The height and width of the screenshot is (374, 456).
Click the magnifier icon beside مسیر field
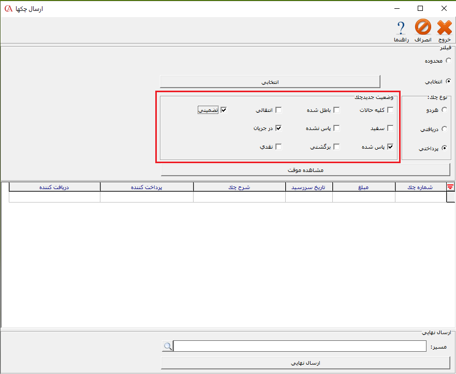click(167, 346)
